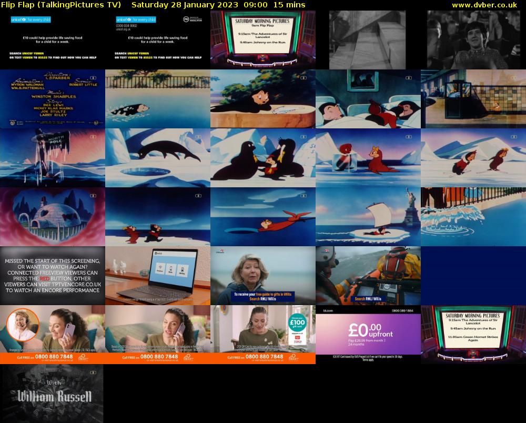This screenshot has height=423, width=526.
Task: Open the £100 gift card advert frame
Action: coord(263,335)
